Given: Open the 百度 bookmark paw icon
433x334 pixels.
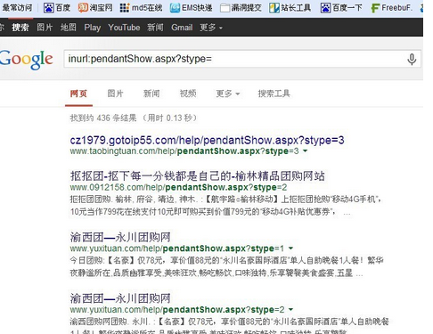Looking at the screenshot, I should 48,8.
